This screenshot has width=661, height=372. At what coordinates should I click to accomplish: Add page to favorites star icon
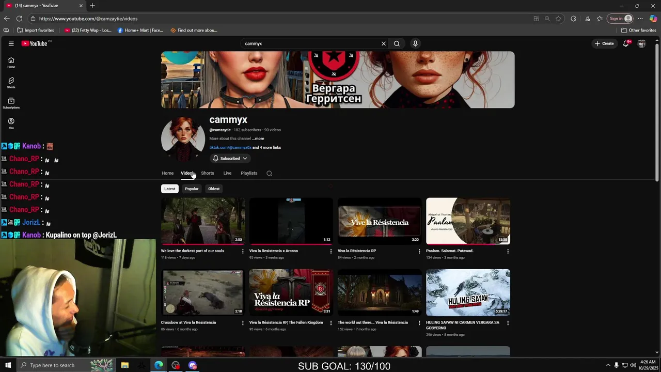click(558, 19)
